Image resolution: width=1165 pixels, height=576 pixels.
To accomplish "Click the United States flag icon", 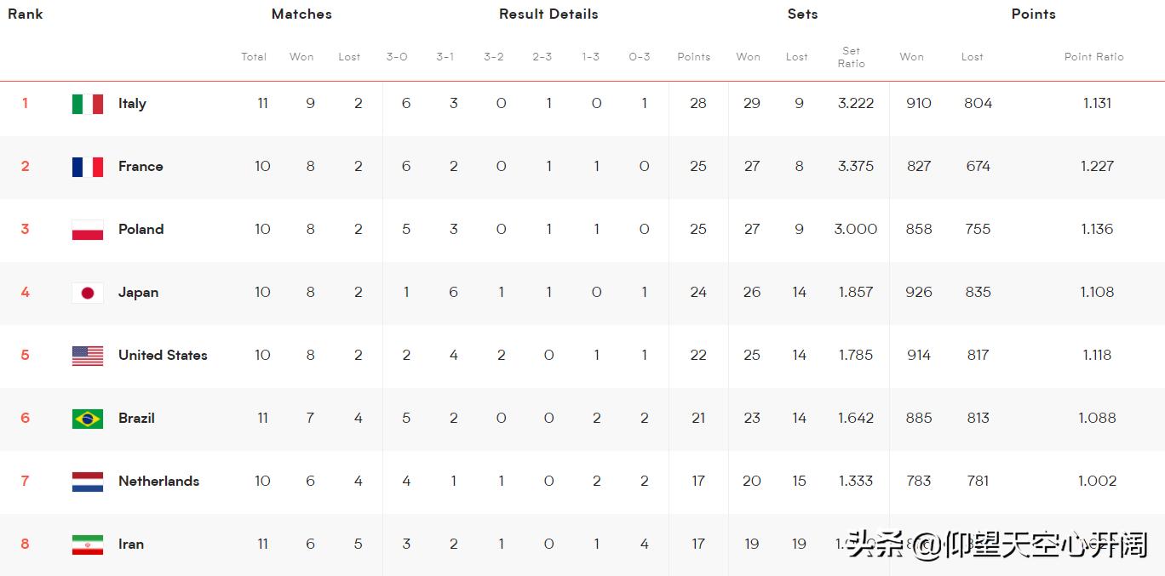I will [88, 356].
